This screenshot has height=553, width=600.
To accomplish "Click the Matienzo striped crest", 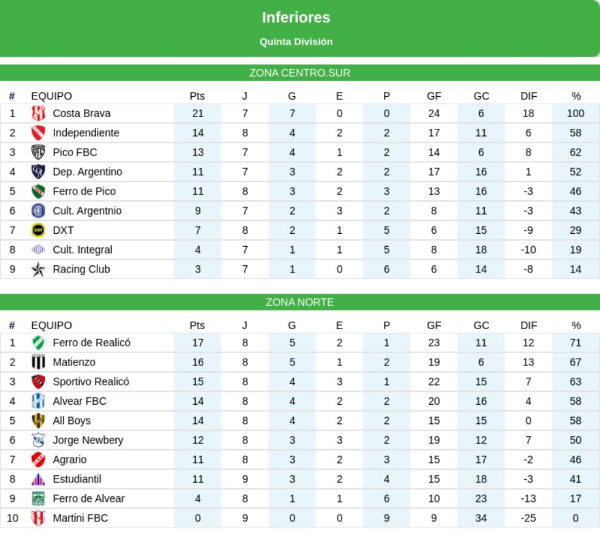I will tap(38, 362).
